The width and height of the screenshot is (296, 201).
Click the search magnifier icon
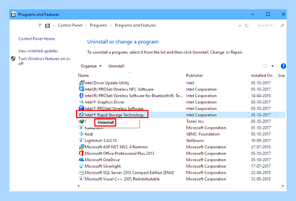tap(282, 25)
